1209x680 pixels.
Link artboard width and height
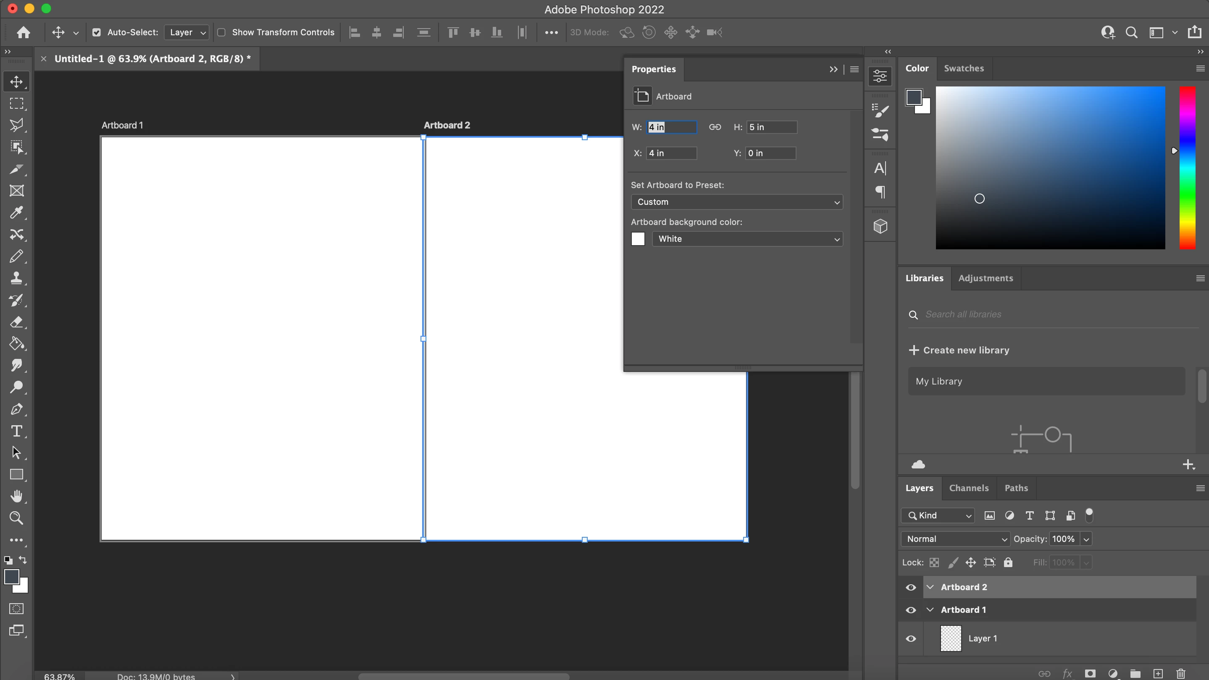715,127
